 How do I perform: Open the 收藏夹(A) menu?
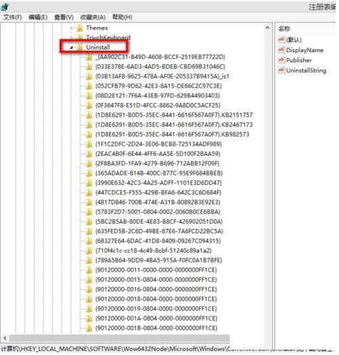93,17
